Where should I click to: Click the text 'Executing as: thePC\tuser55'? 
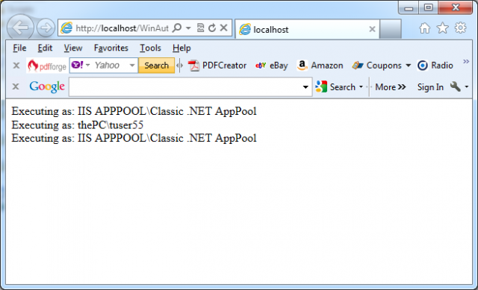77,125
